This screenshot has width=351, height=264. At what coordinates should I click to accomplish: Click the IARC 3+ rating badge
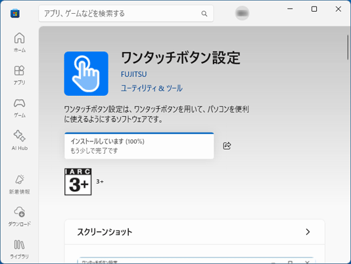tap(78, 182)
